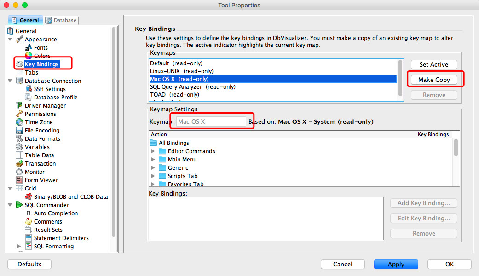The height and width of the screenshot is (276, 479).
Task: Click the Key Bindings column header
Action: click(x=433, y=134)
